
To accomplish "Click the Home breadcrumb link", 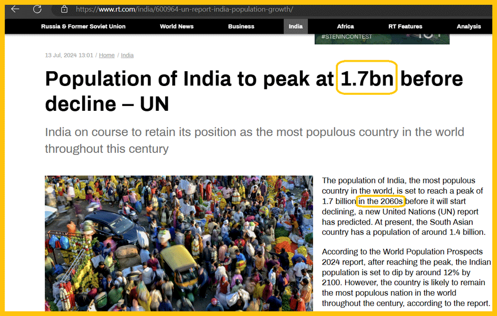I will [107, 55].
